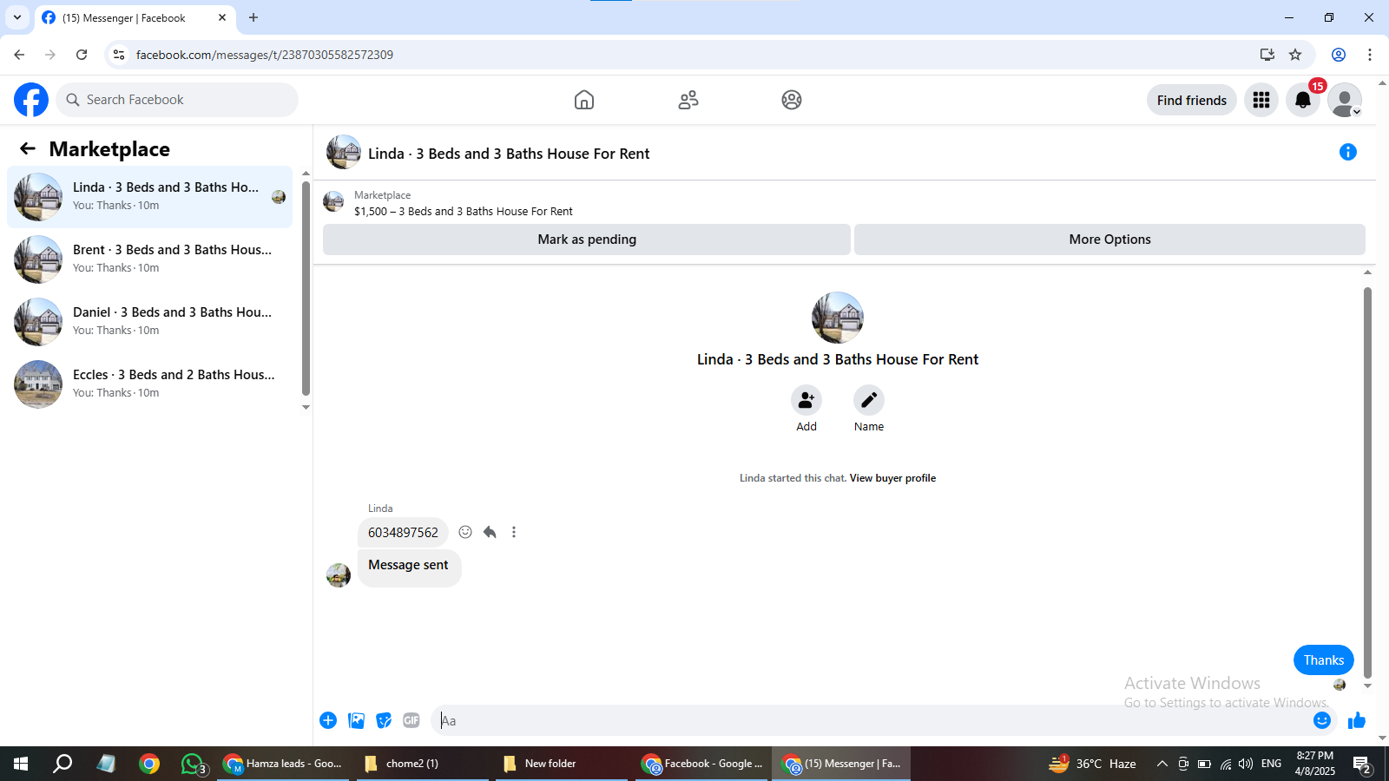Edit the chat name with pencil icon
Viewport: 1389px width, 781px height.
coord(869,400)
